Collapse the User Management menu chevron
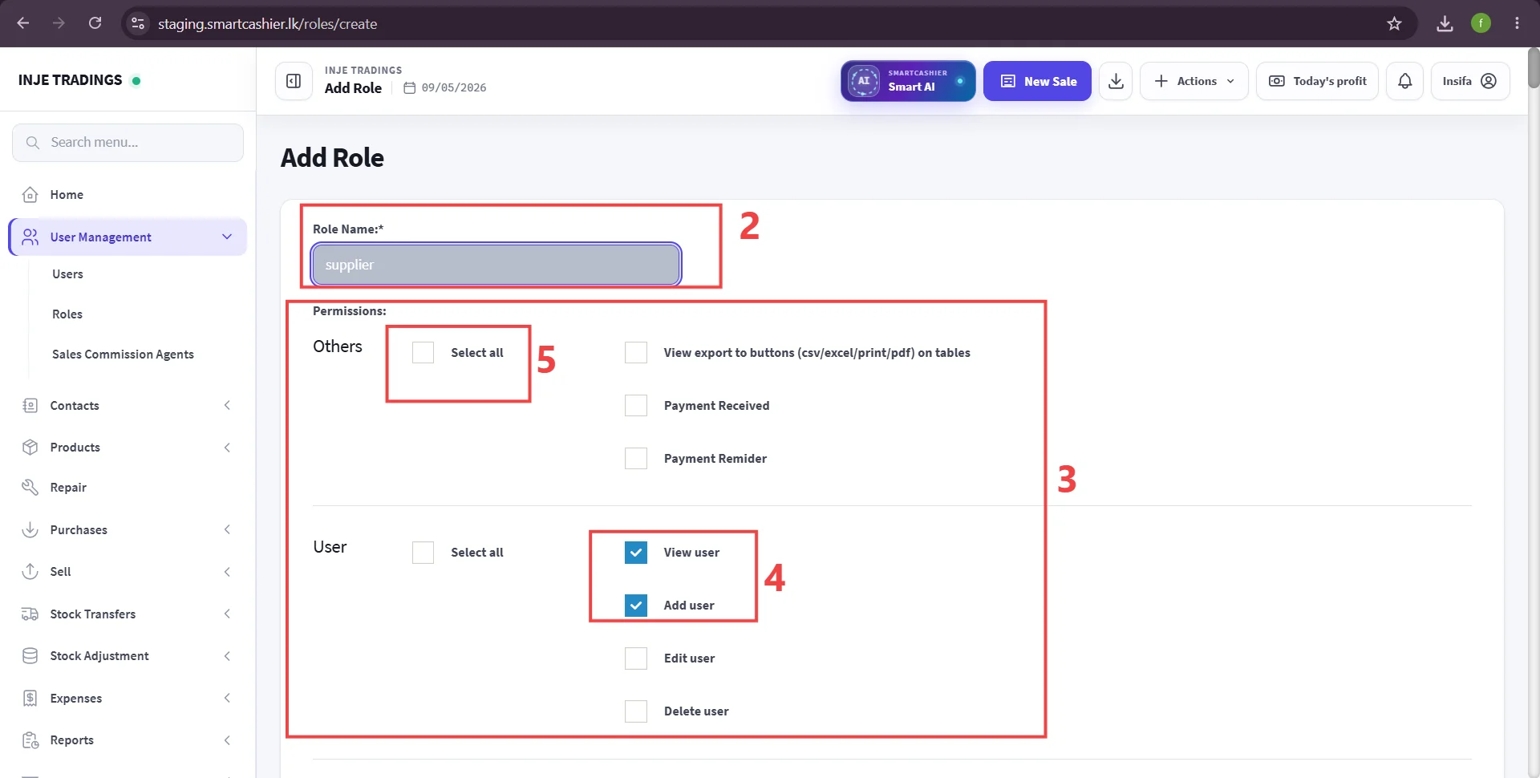 click(x=227, y=237)
